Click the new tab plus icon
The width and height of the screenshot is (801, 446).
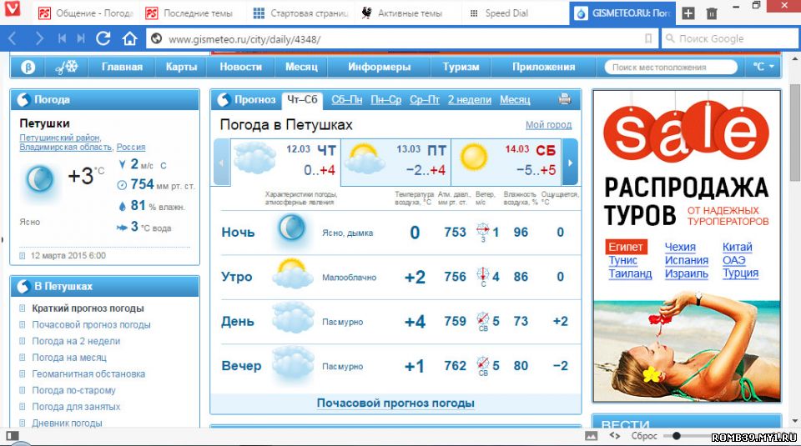tap(688, 13)
